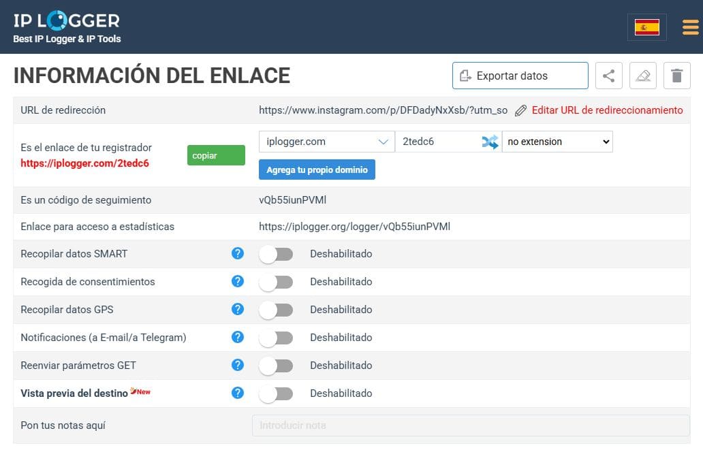
Task: Click the eraser clear-data icon
Action: [642, 76]
